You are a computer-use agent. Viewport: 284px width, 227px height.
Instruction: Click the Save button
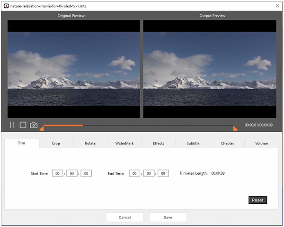(168, 218)
